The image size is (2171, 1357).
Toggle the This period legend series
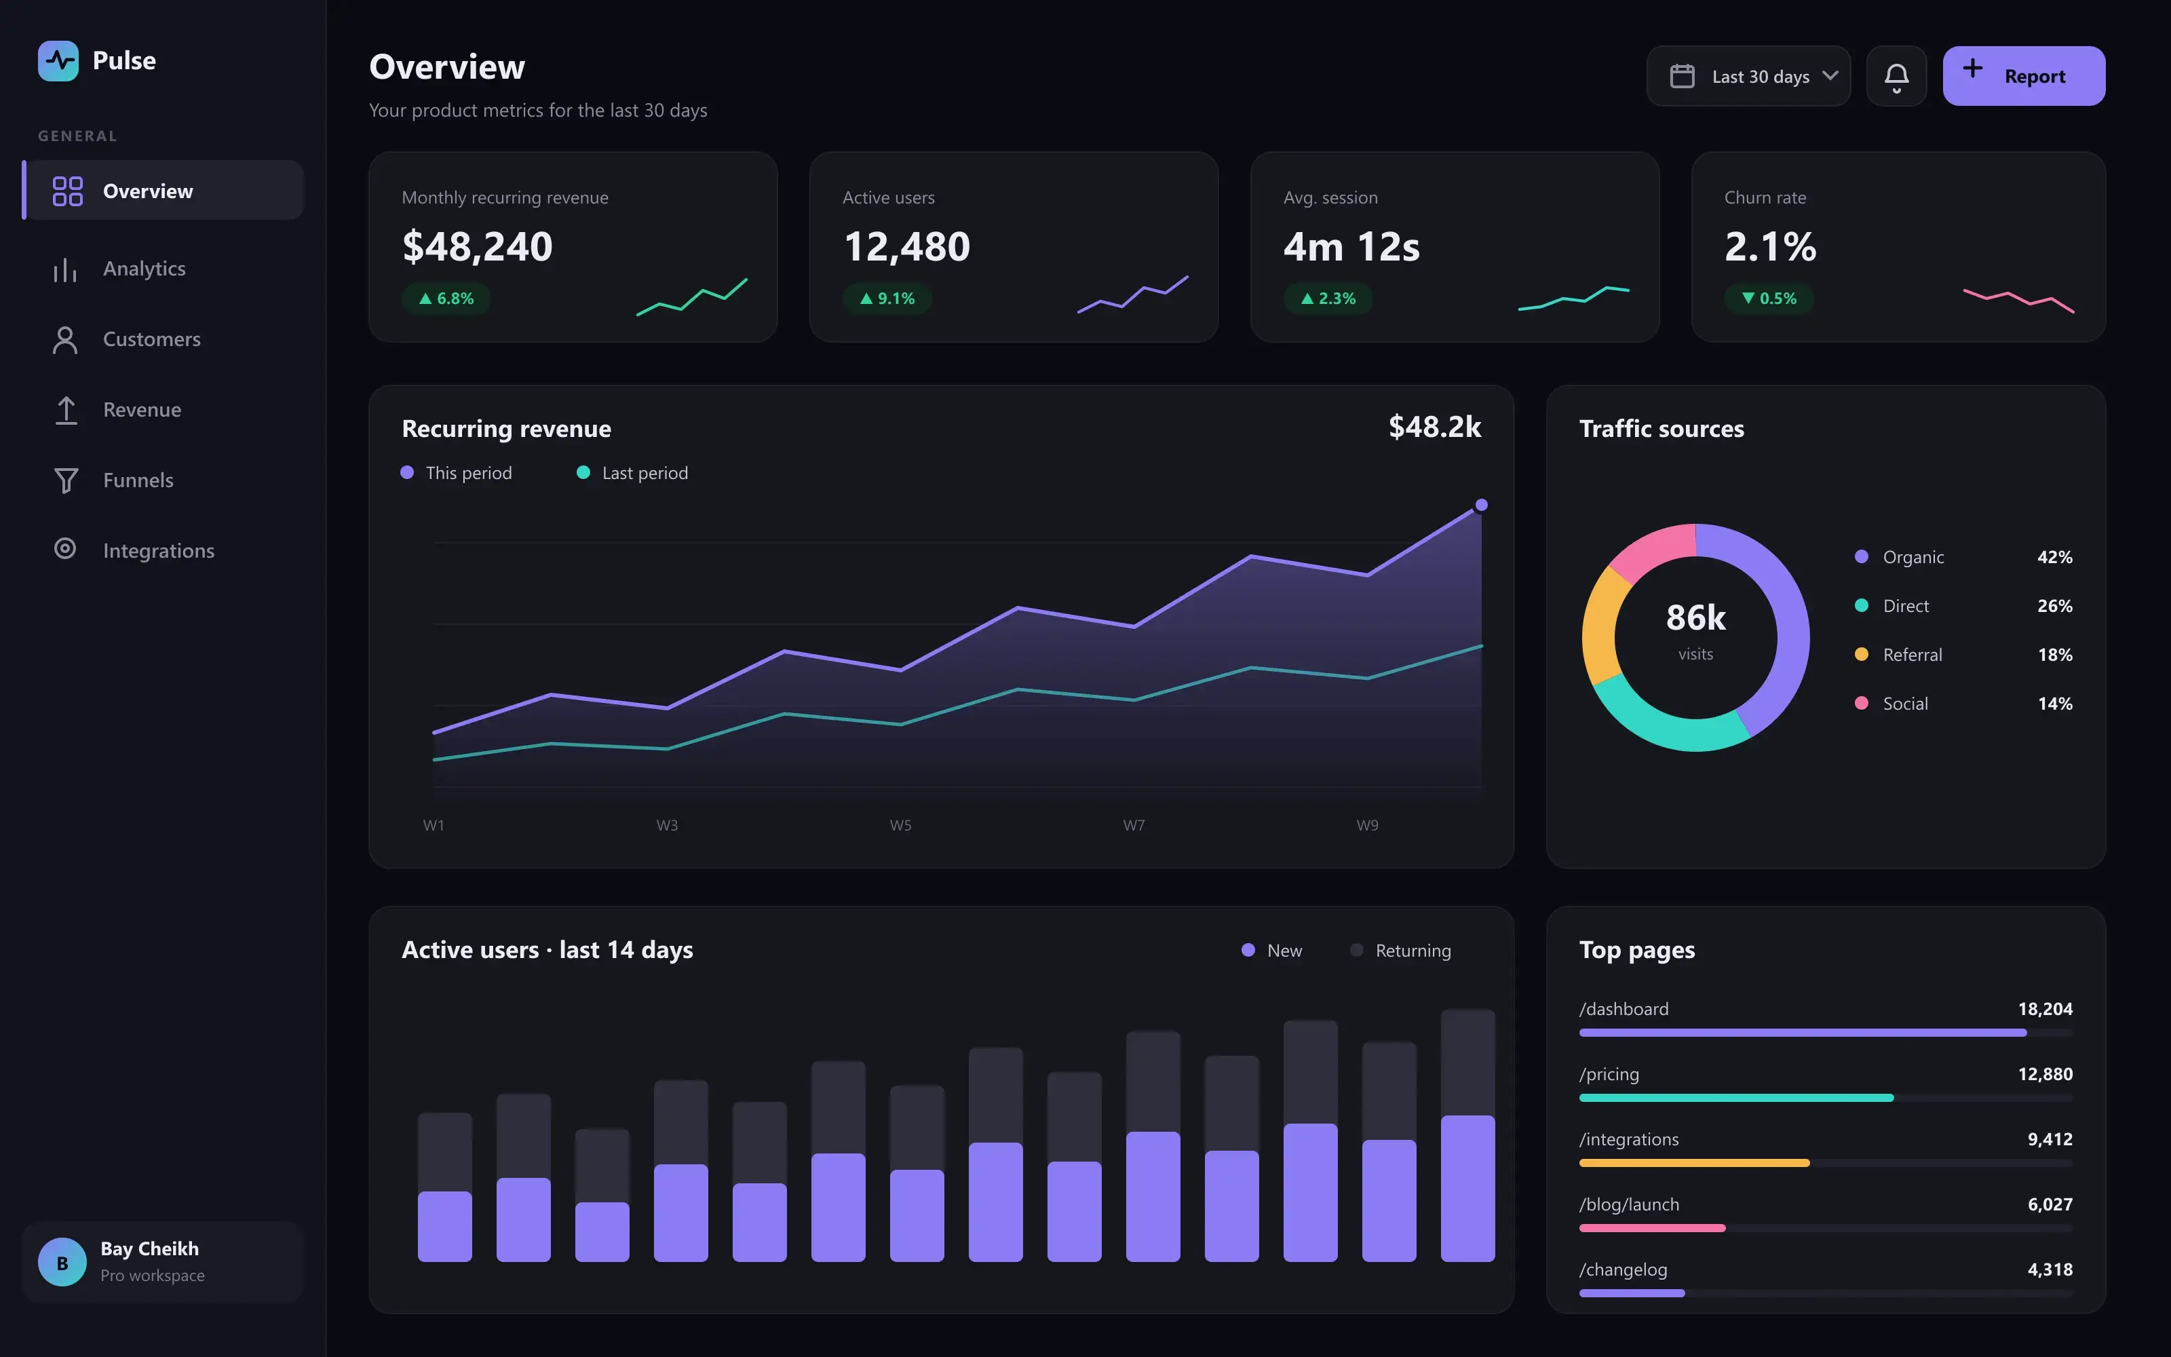click(457, 472)
